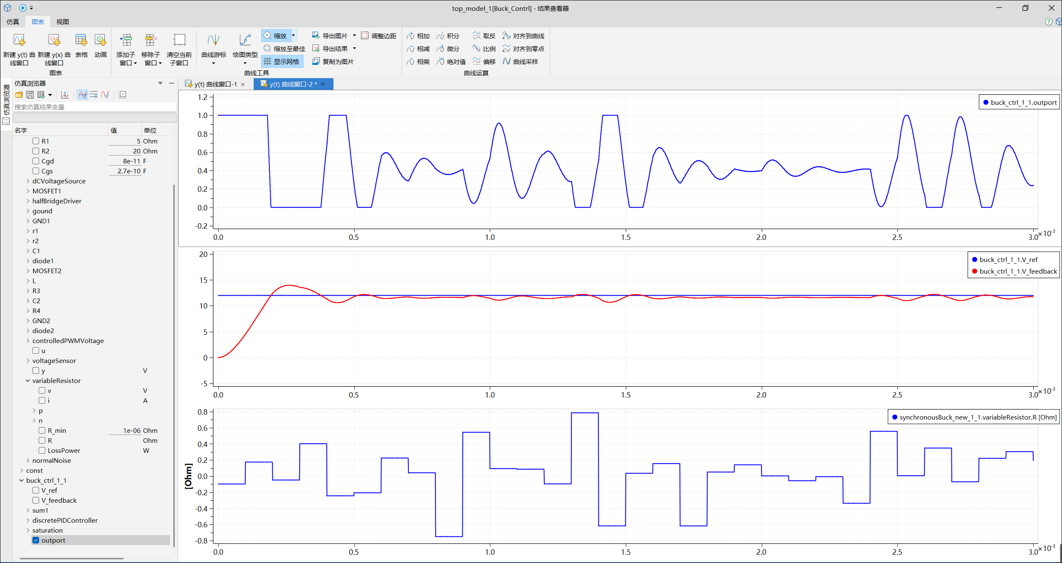Switch to y(t) 曲线窗口-1 tab
The height and width of the screenshot is (563, 1062).
215,84
